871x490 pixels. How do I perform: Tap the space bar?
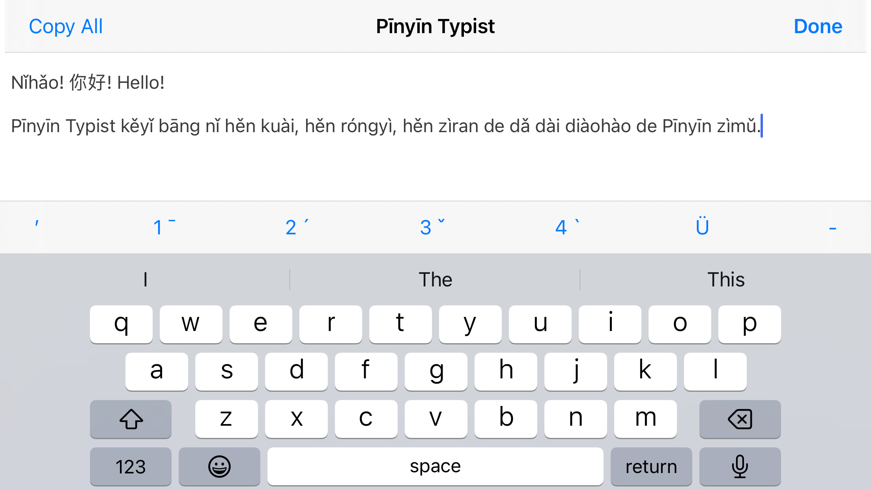[x=435, y=466]
